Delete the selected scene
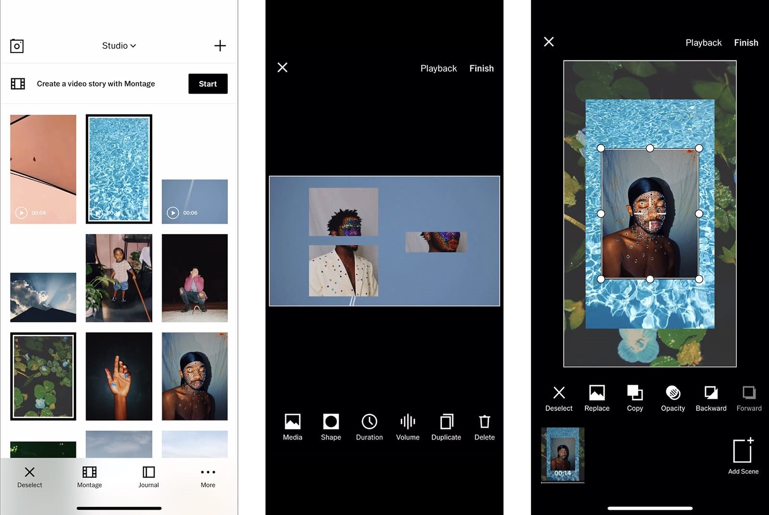Image resolution: width=769 pixels, height=515 pixels. click(x=484, y=427)
